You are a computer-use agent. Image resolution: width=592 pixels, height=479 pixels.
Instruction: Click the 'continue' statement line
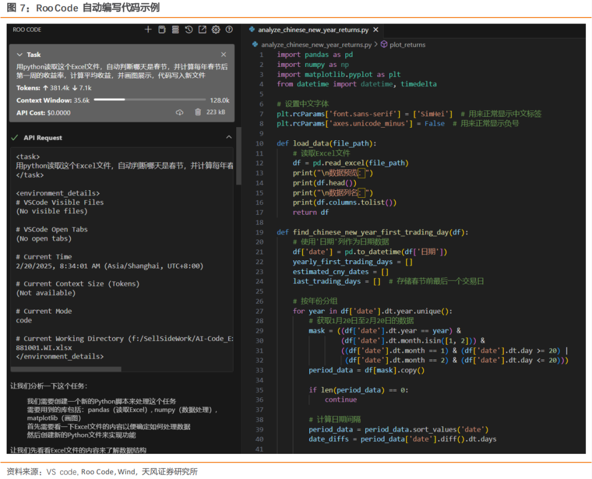[x=340, y=400]
